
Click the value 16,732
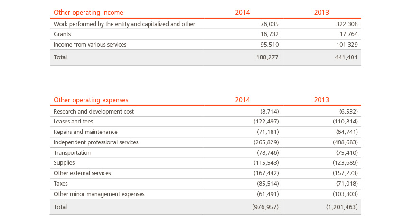pyautogui.click(x=269, y=34)
